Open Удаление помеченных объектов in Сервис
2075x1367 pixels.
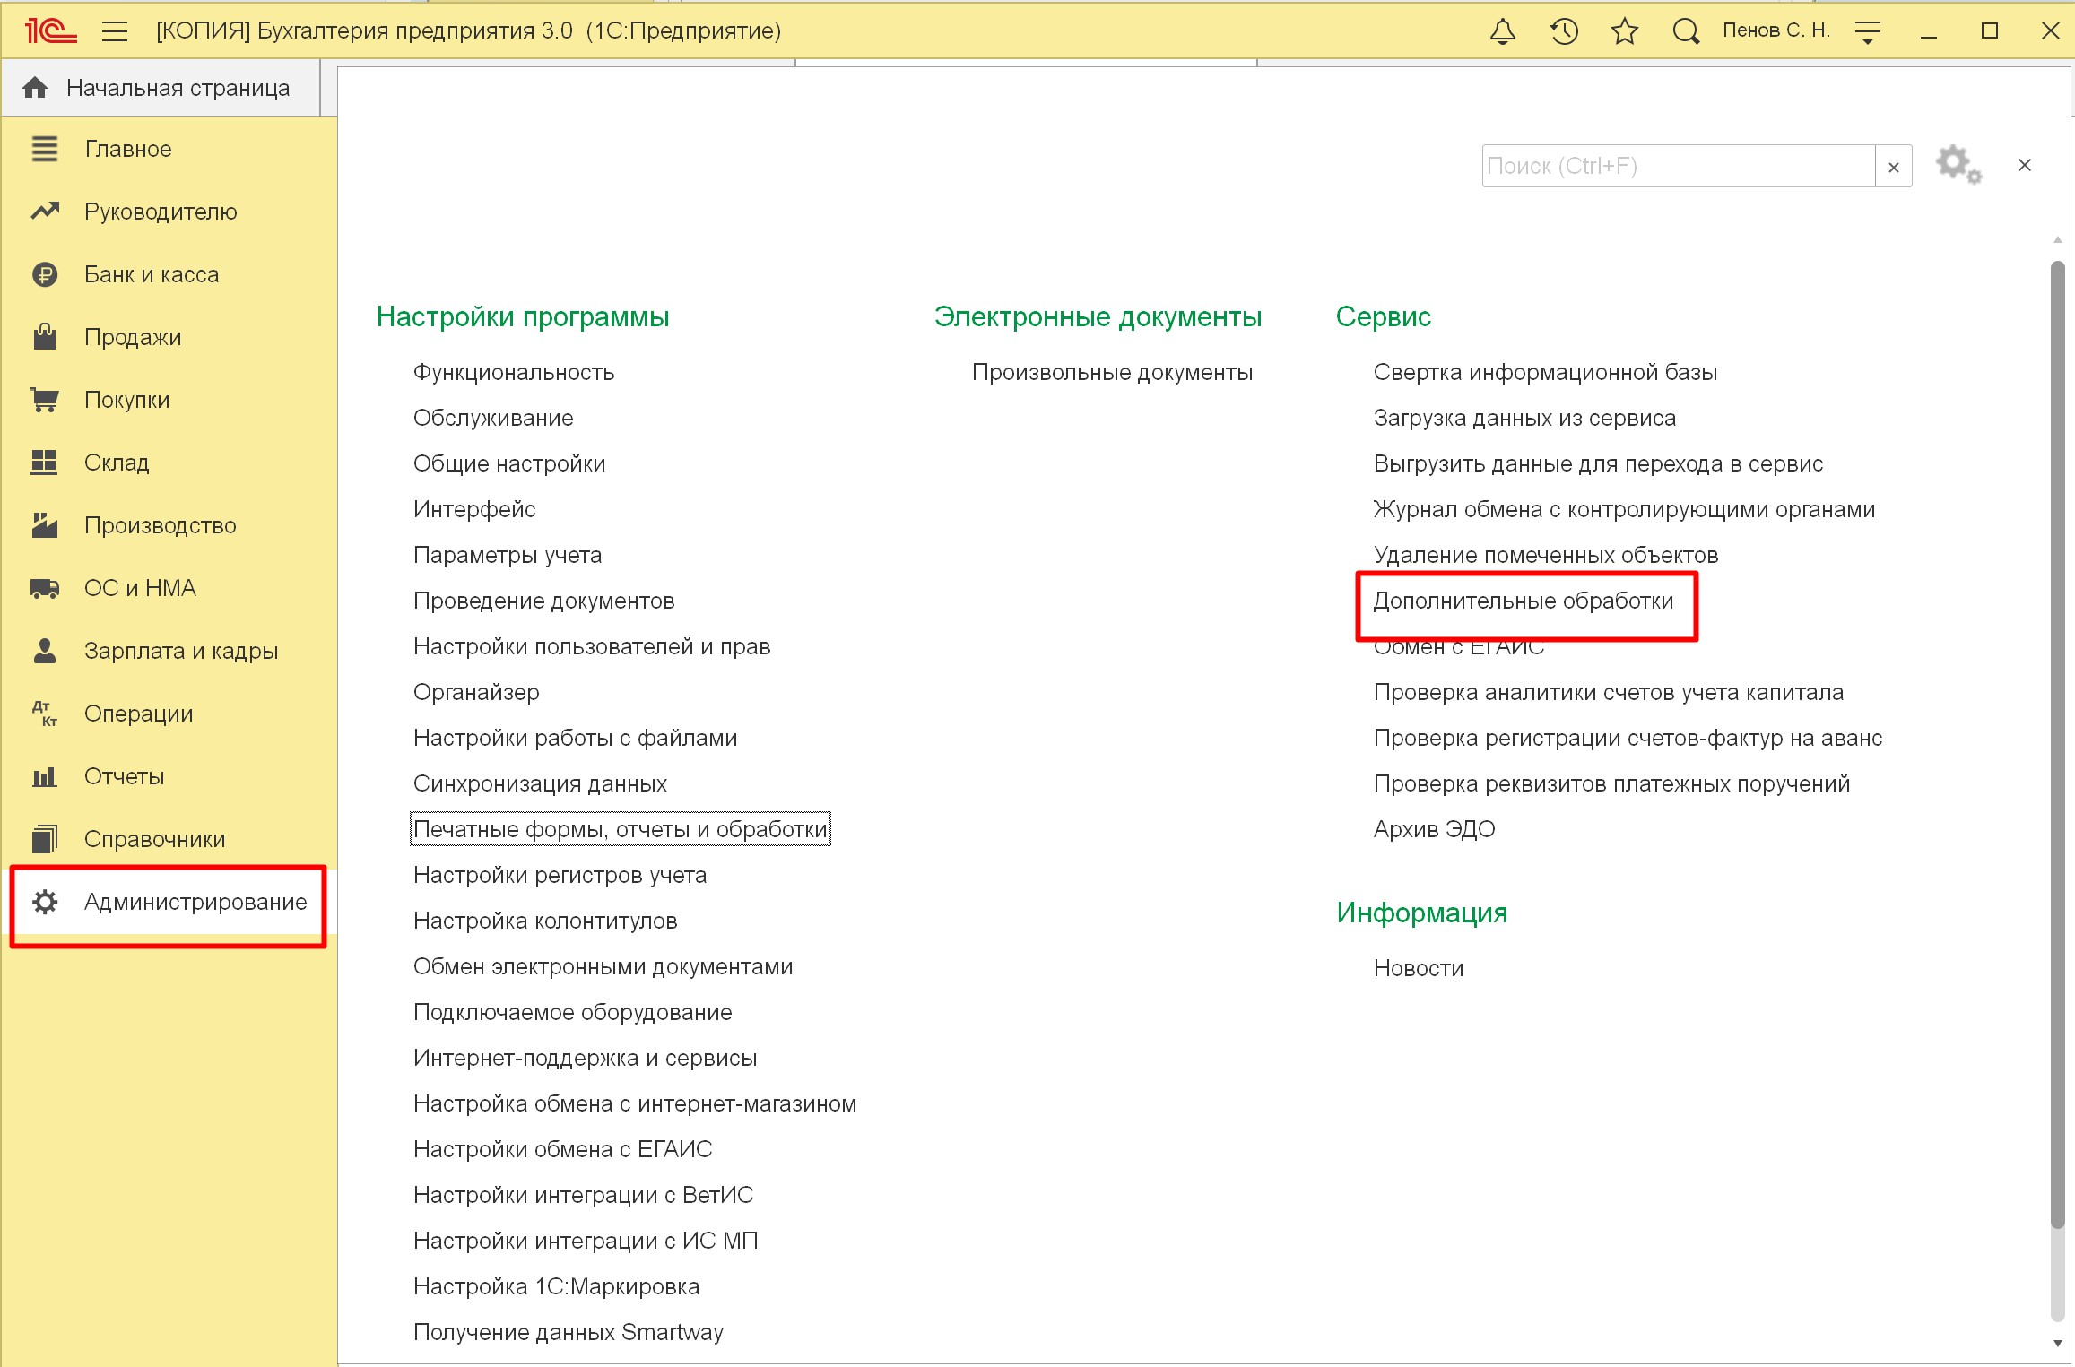click(x=1544, y=554)
